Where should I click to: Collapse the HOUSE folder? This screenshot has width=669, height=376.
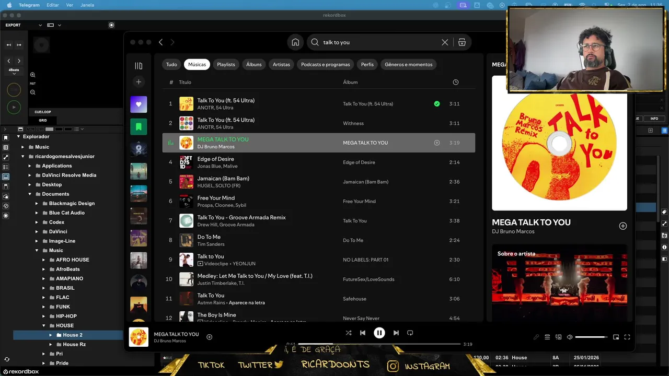coord(44,326)
